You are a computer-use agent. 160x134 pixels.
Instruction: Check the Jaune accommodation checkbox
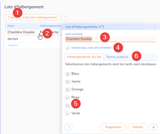pos(68,82)
